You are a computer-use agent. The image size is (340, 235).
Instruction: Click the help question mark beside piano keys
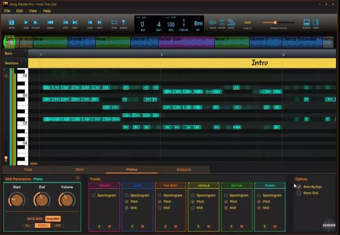pos(6,76)
